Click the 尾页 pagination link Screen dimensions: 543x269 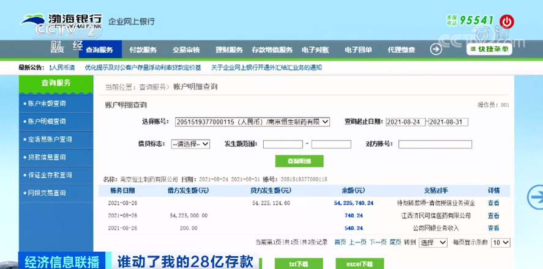click(x=395, y=242)
